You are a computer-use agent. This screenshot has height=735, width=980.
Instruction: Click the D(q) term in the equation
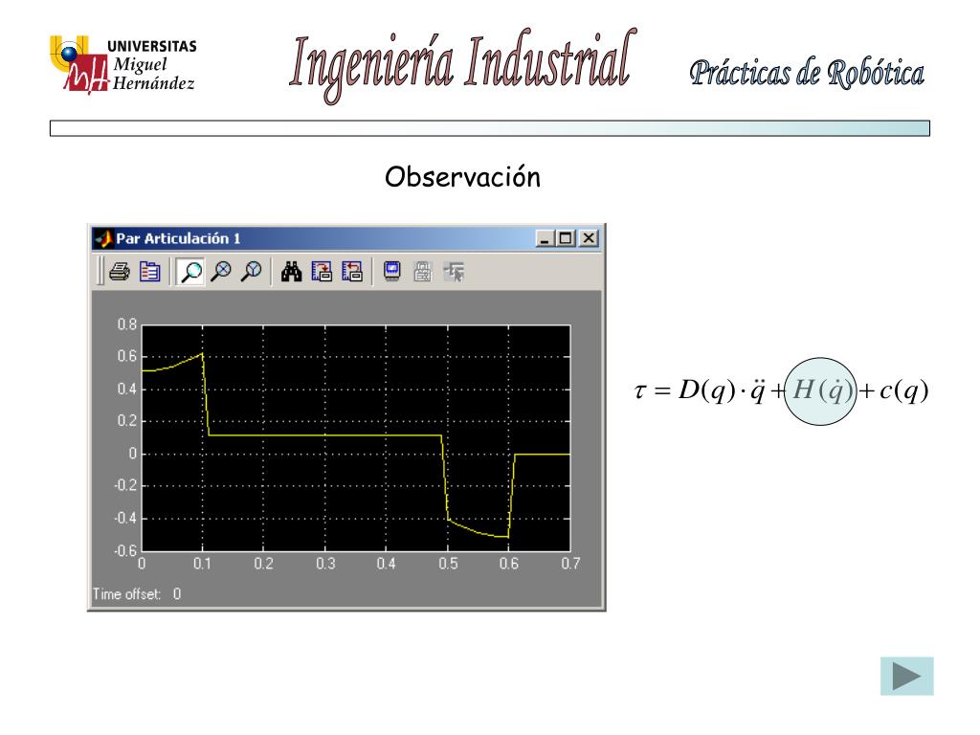[x=707, y=391]
